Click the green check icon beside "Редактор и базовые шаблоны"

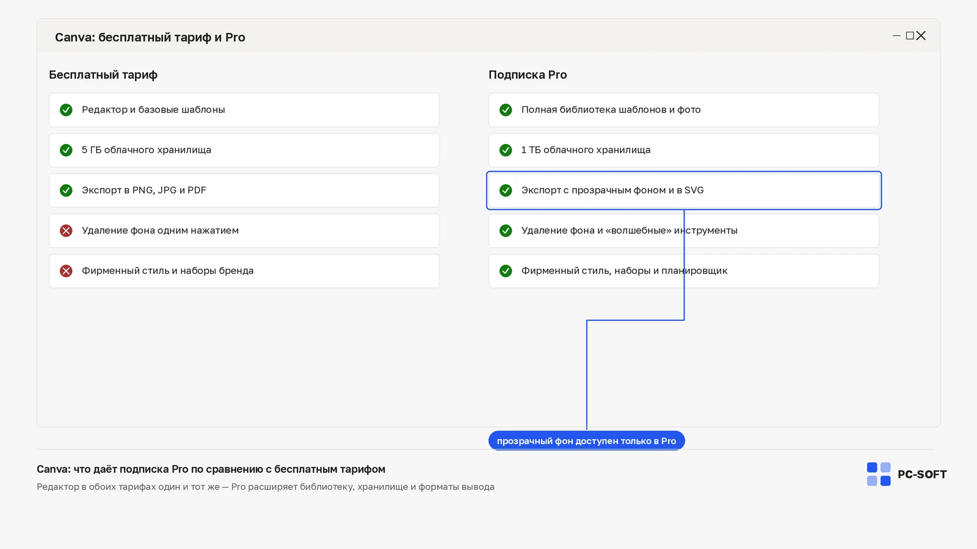tap(66, 110)
